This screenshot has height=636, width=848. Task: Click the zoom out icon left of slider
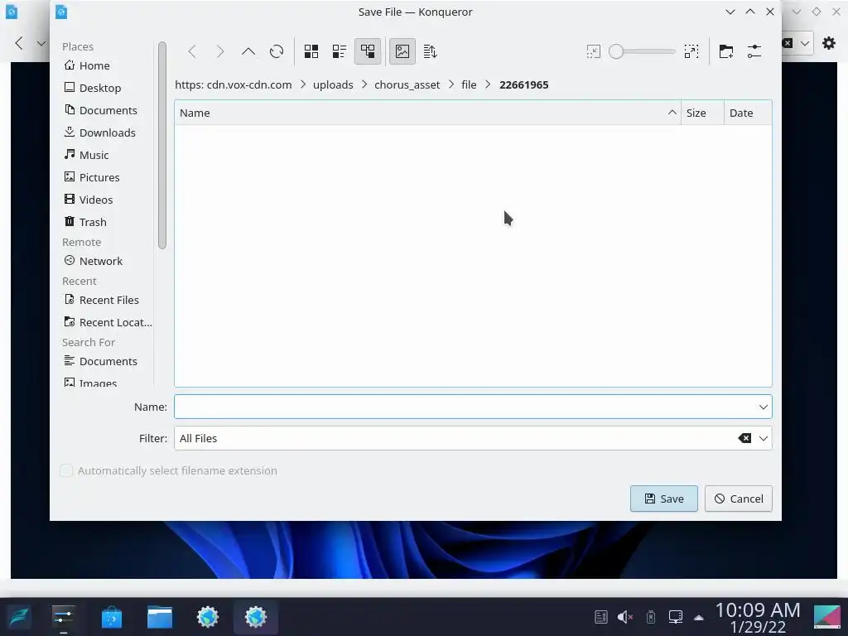[x=593, y=52]
